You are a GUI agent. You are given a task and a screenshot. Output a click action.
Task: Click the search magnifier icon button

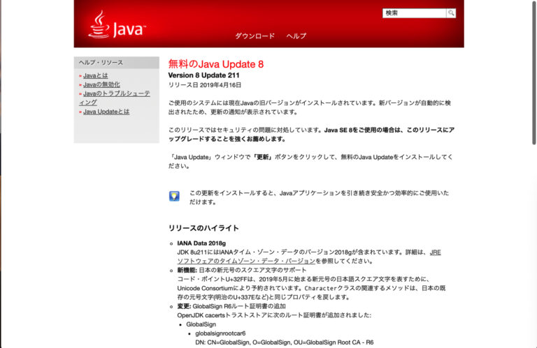coord(451,13)
